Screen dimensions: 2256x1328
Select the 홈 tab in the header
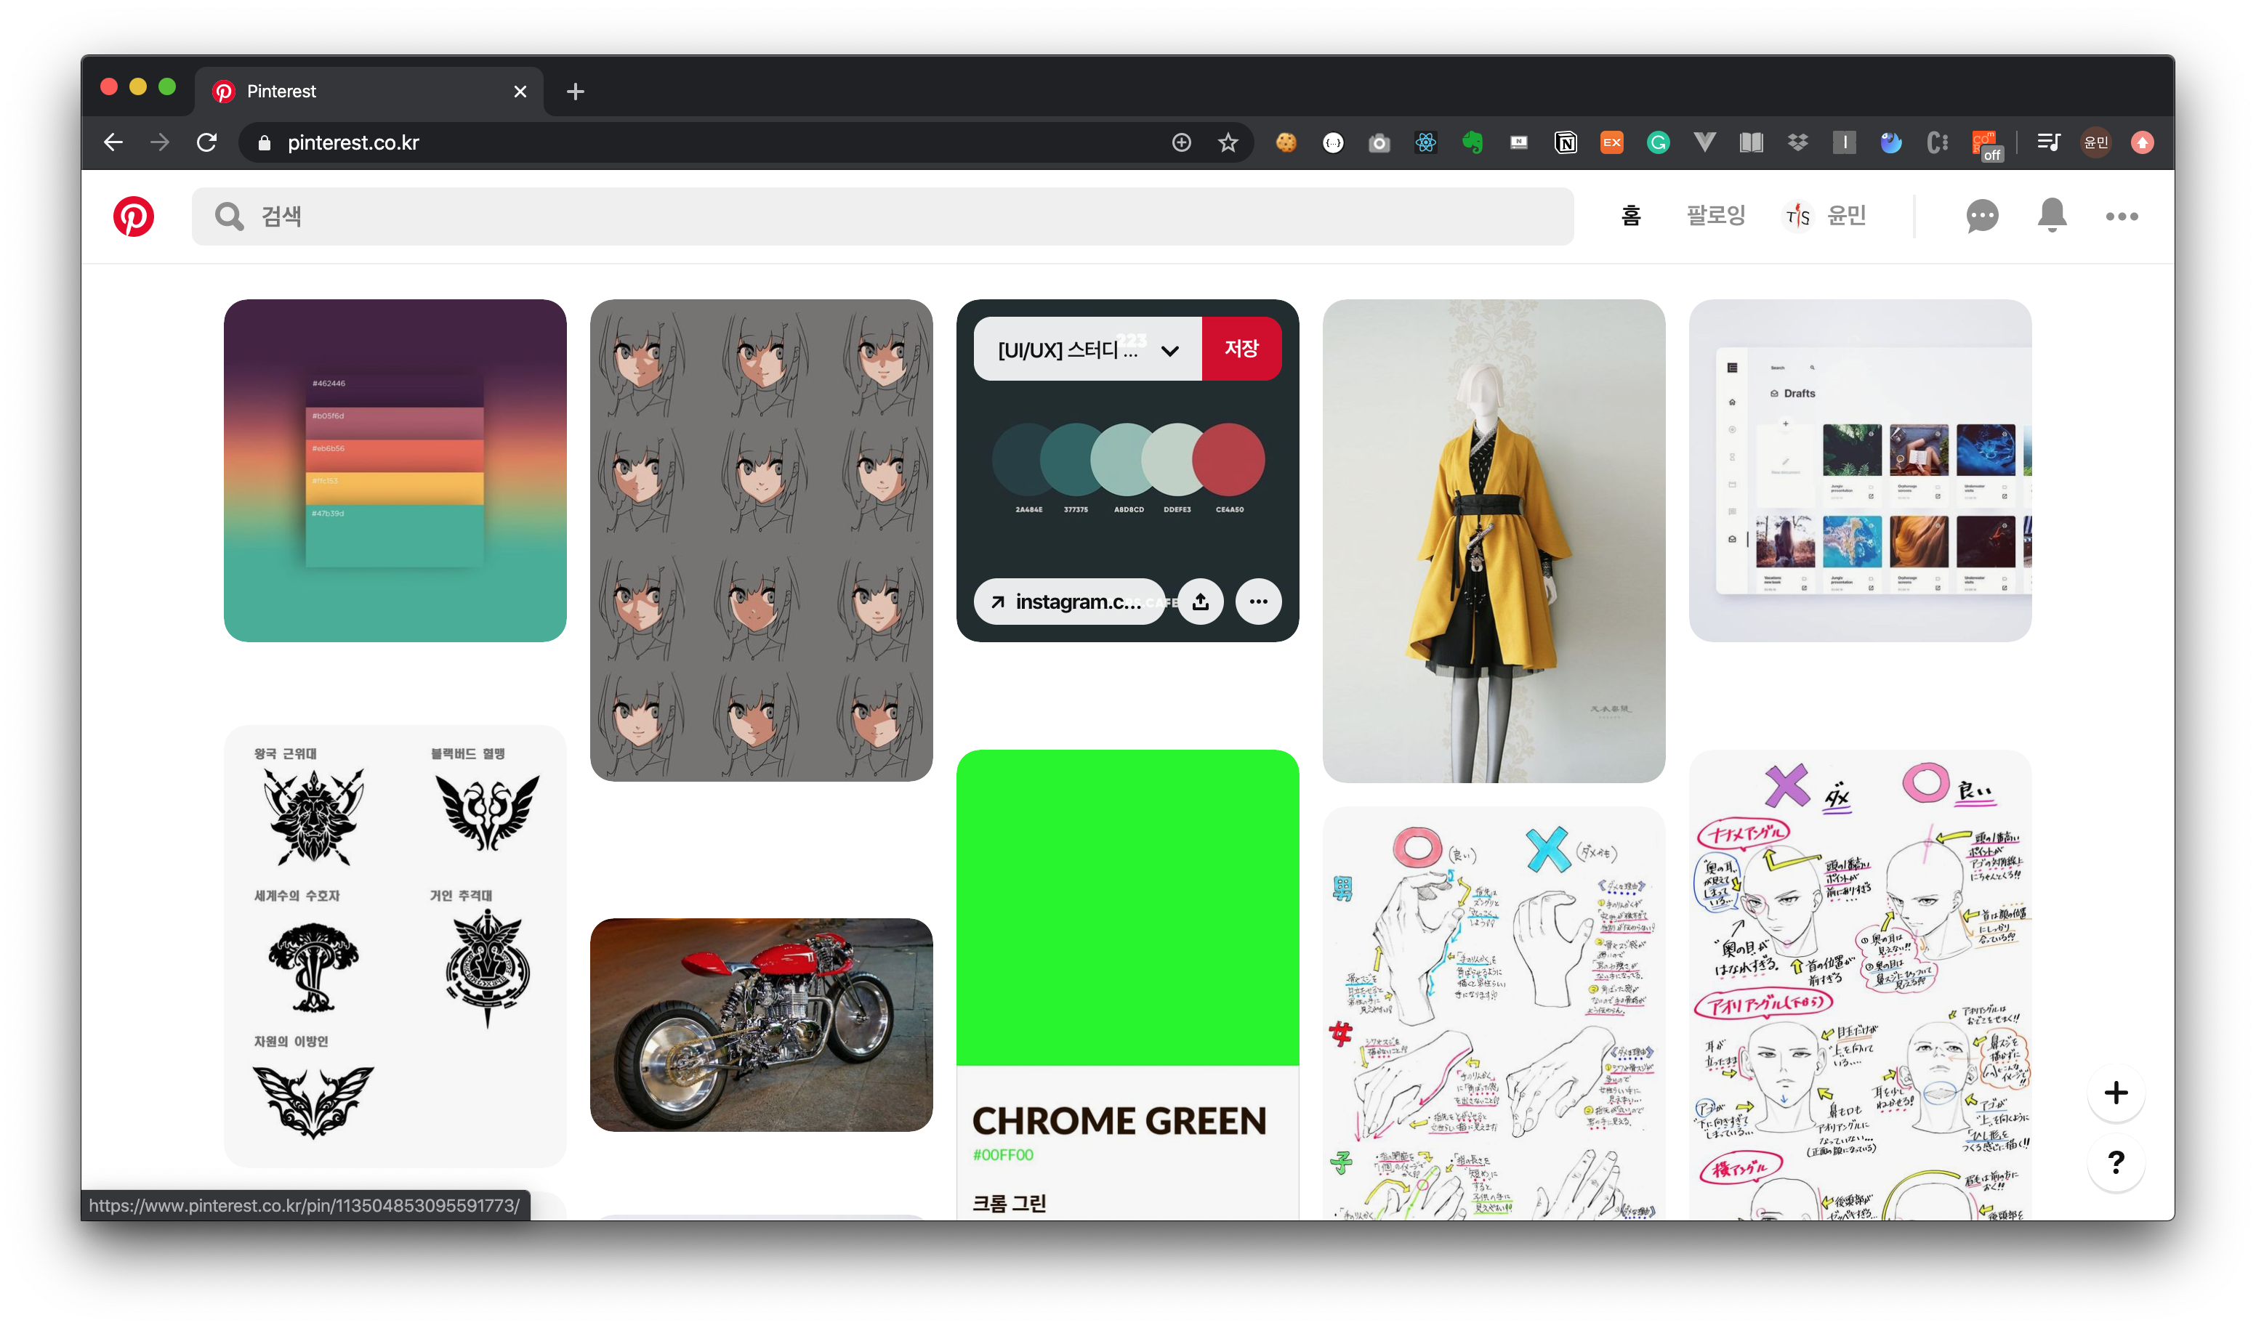click(x=1631, y=216)
